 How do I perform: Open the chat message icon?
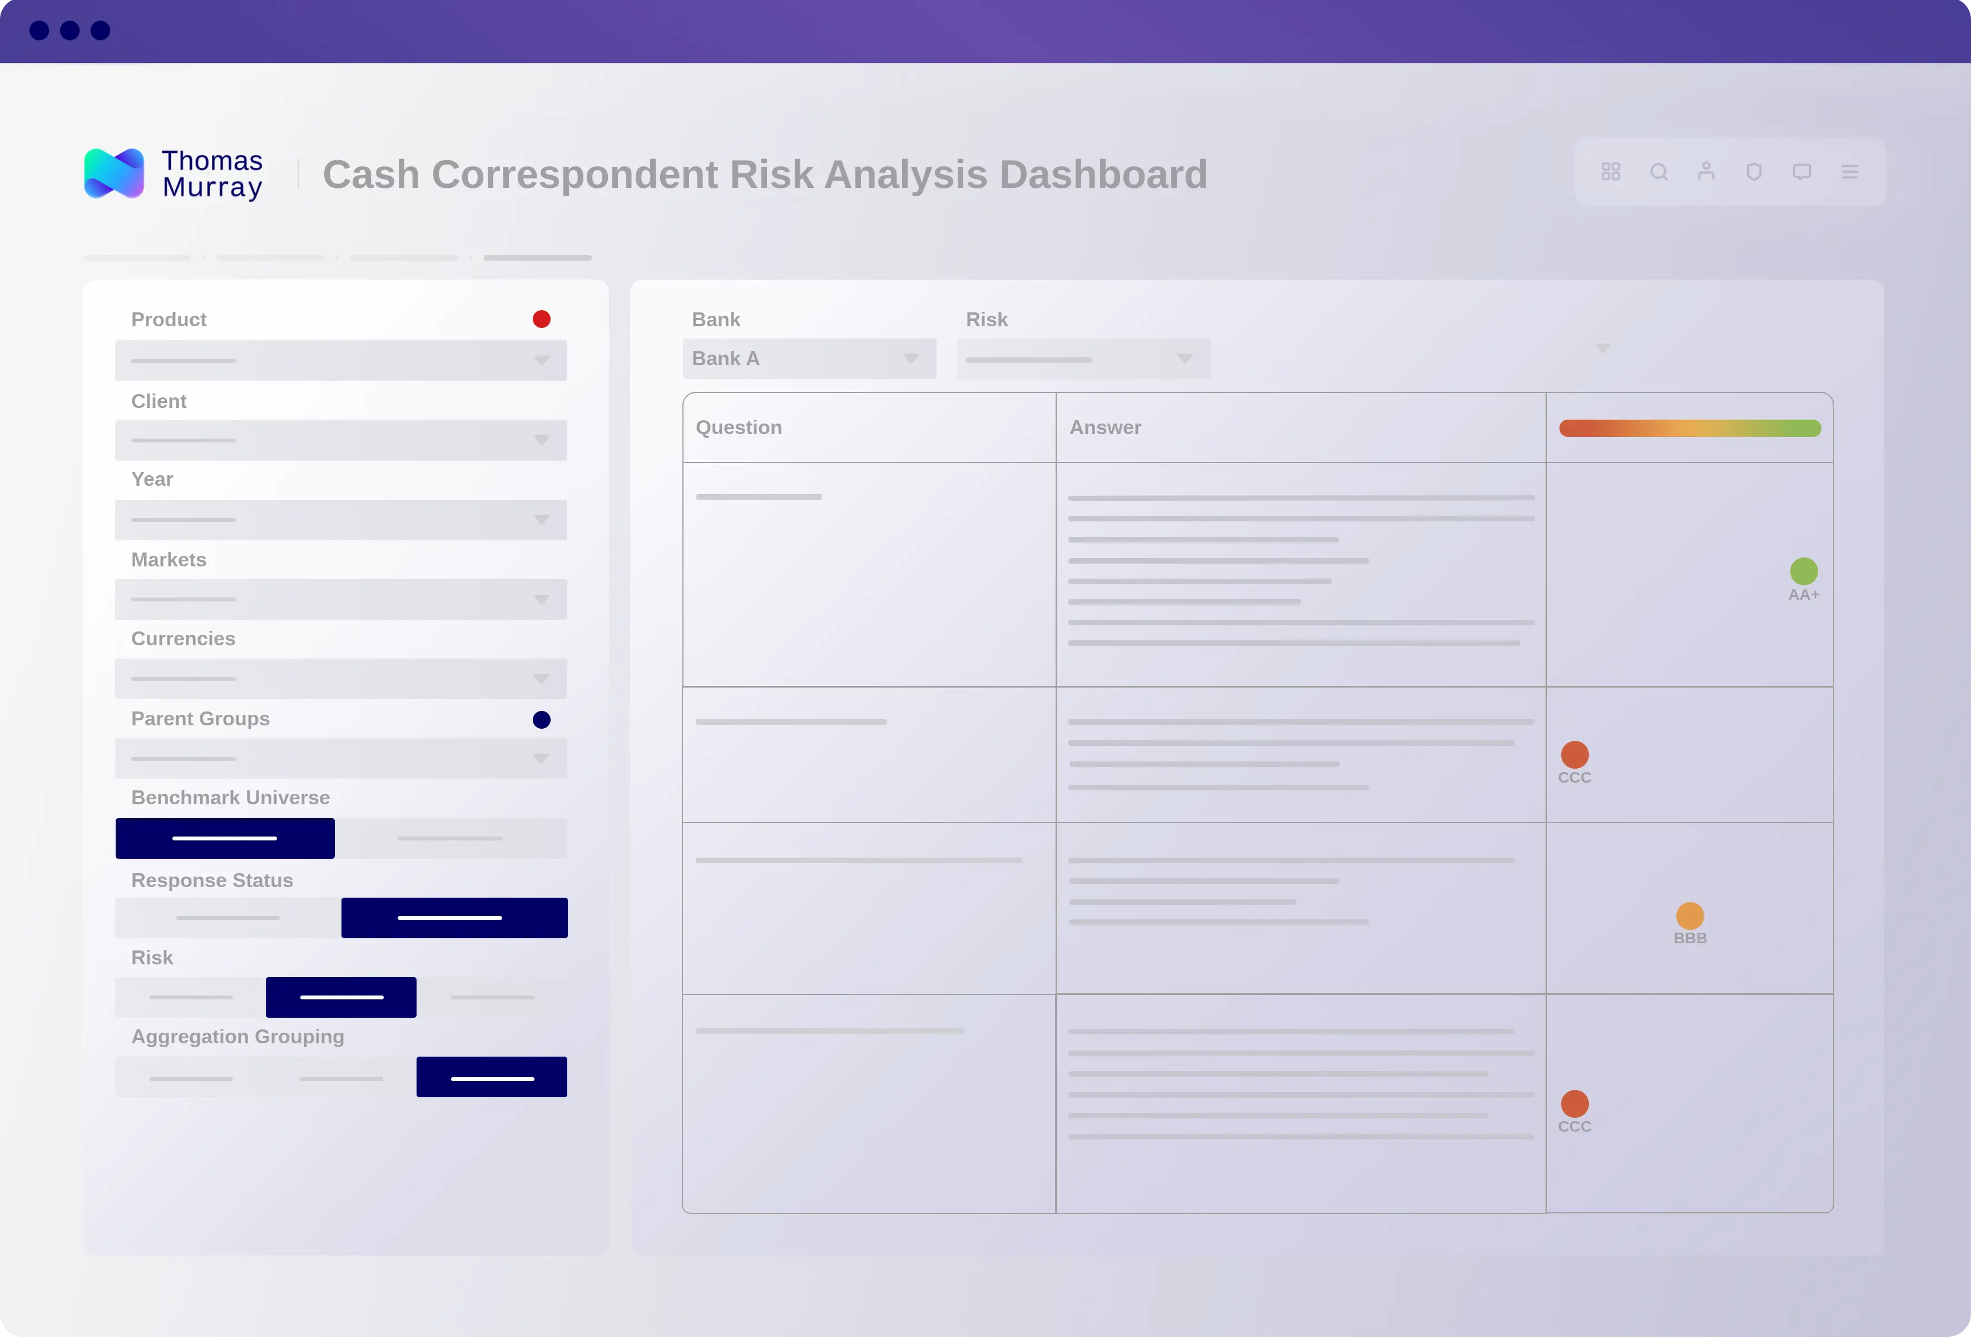pyautogui.click(x=1801, y=172)
